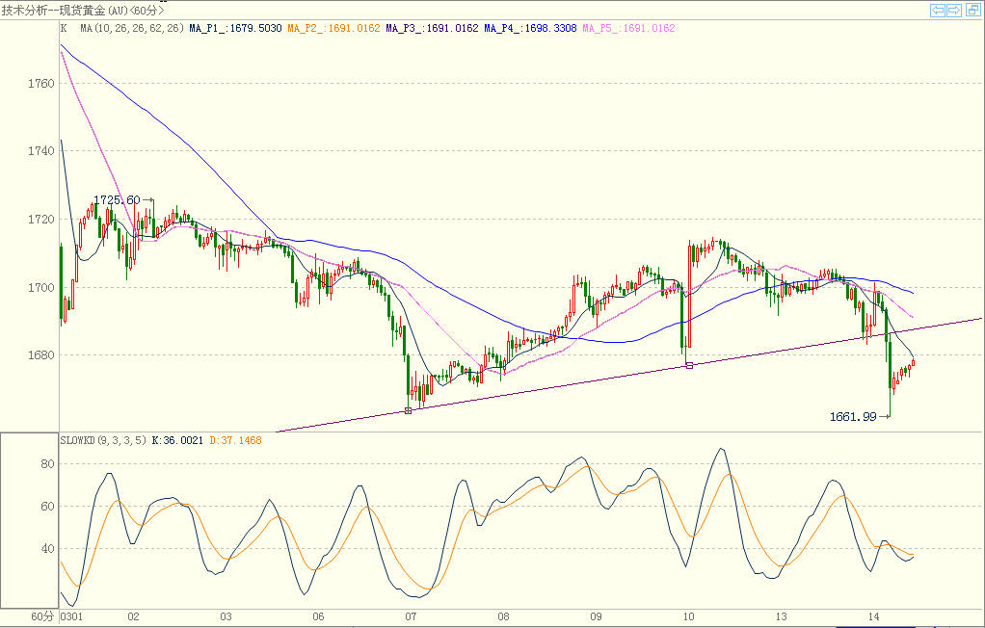Click the trendline anchor square near date 07

point(409,410)
